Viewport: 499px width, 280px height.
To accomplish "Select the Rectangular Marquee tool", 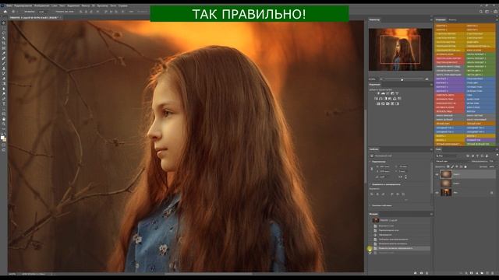I will tap(3, 28).
